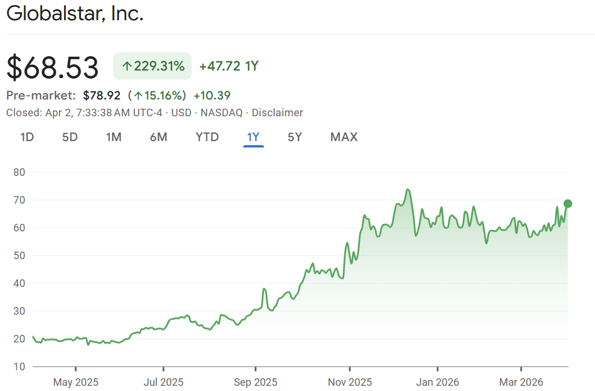Click the pre-market up arrow icon
The image size is (595, 391).
(139, 95)
